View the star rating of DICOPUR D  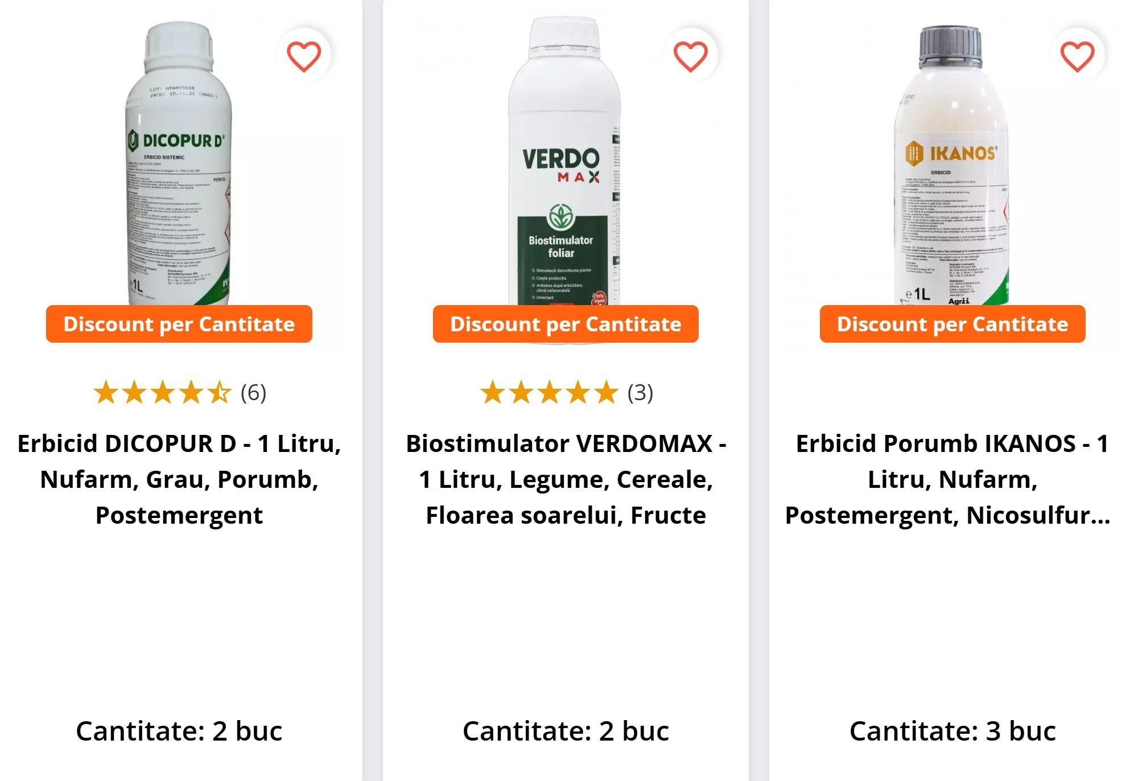click(163, 392)
